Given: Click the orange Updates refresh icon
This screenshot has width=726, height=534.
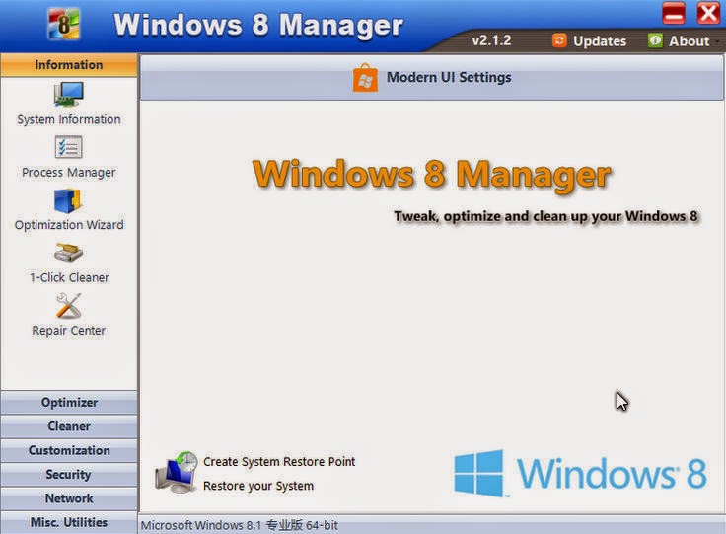Looking at the screenshot, I should tap(559, 40).
